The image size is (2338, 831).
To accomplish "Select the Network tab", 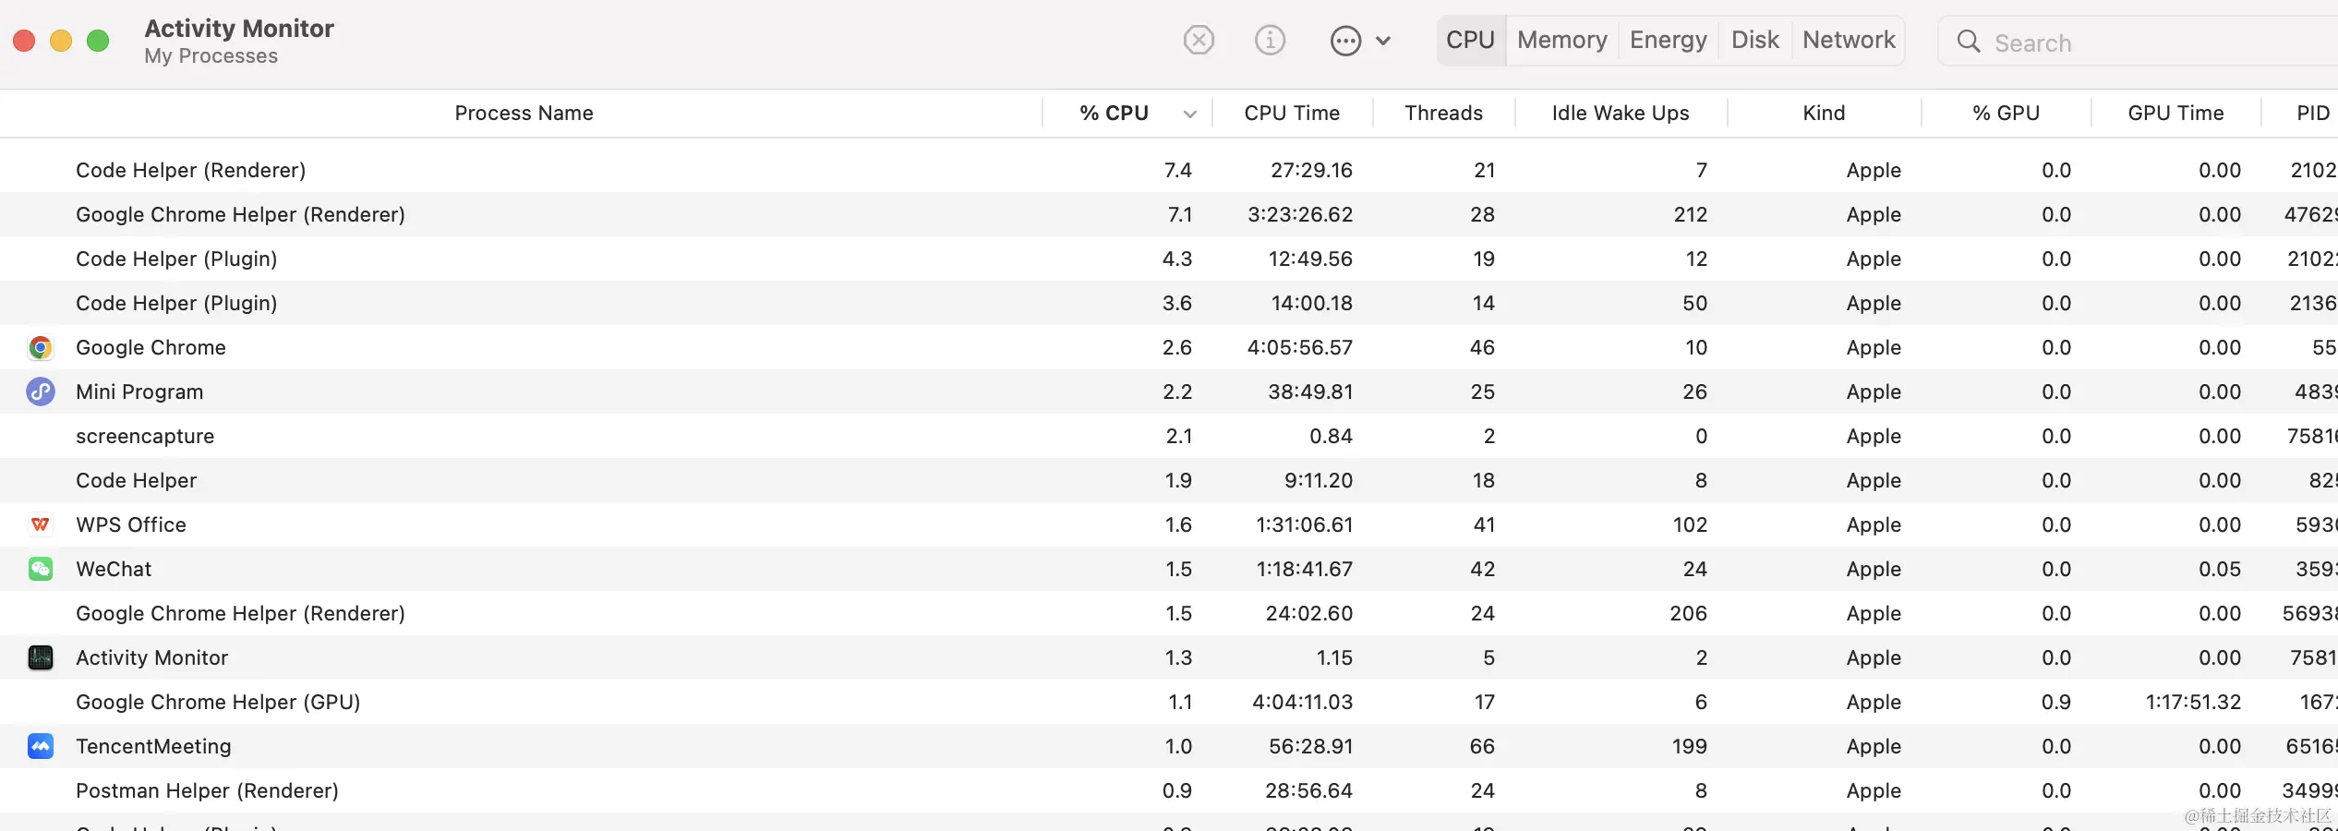I will (1848, 41).
